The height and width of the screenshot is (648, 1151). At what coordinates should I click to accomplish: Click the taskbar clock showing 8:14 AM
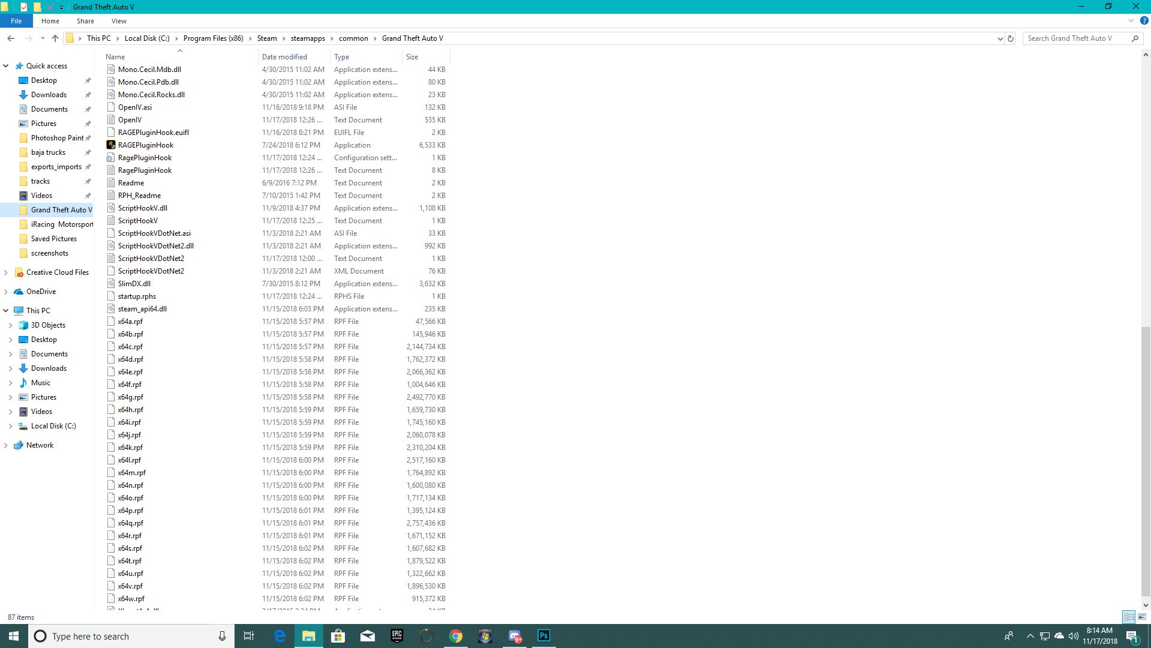tap(1099, 636)
